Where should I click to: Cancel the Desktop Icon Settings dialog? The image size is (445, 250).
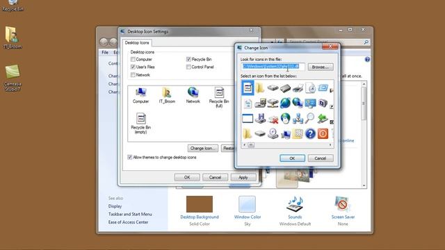tap(215, 178)
